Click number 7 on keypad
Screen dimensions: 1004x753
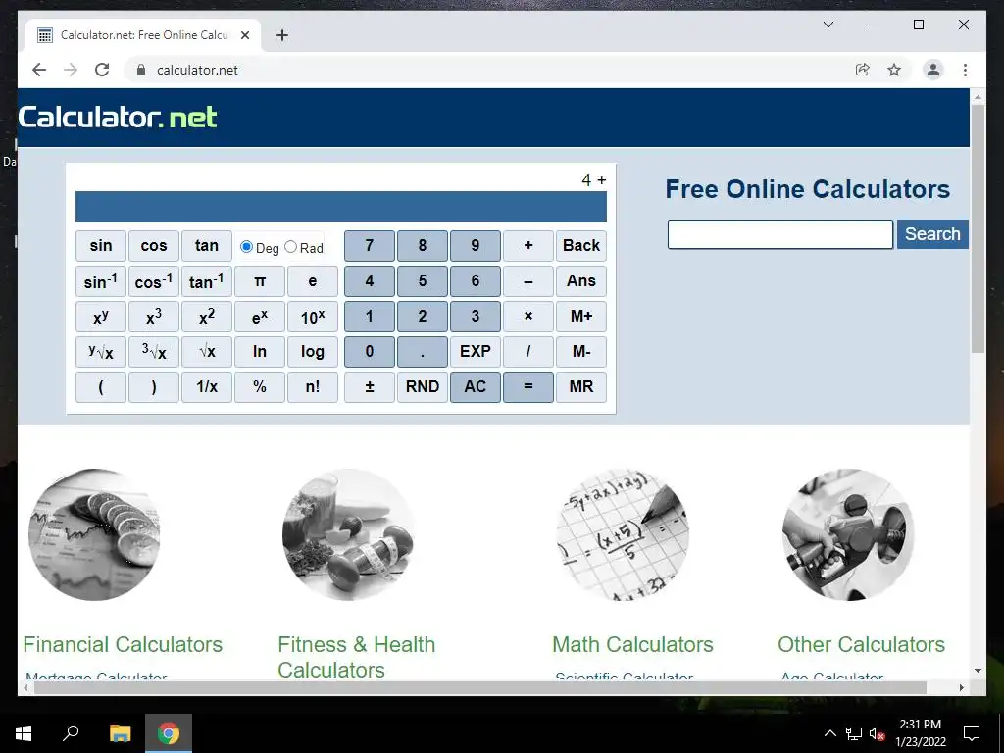click(370, 246)
